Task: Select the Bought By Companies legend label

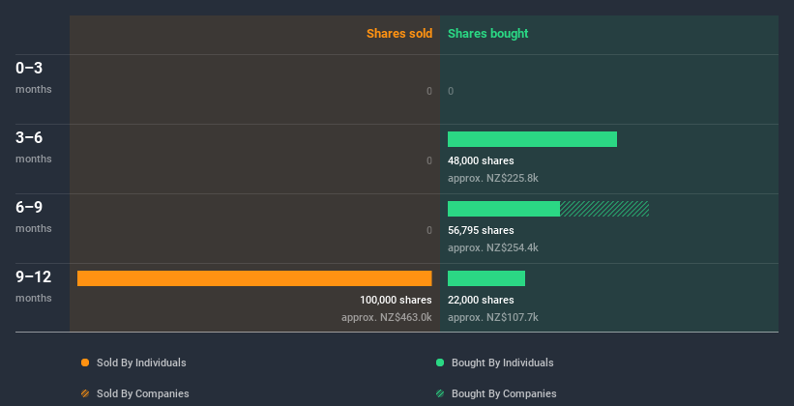Action: coord(504,393)
